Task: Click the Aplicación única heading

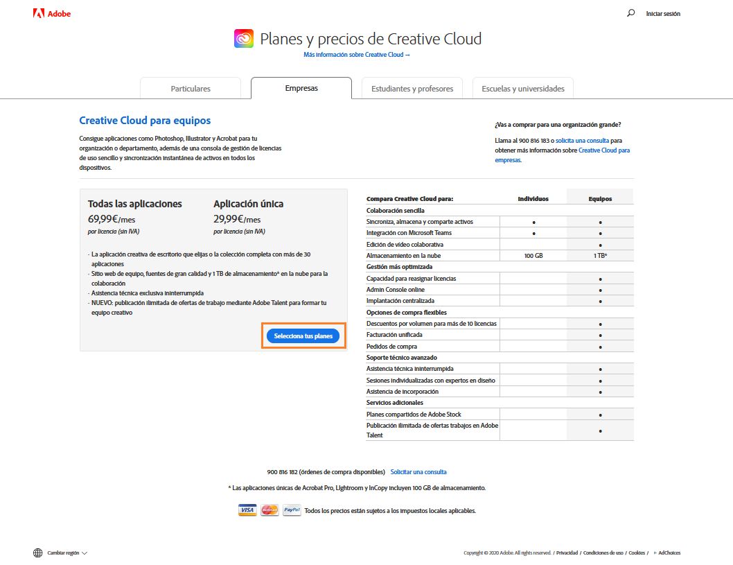Action: (x=248, y=203)
